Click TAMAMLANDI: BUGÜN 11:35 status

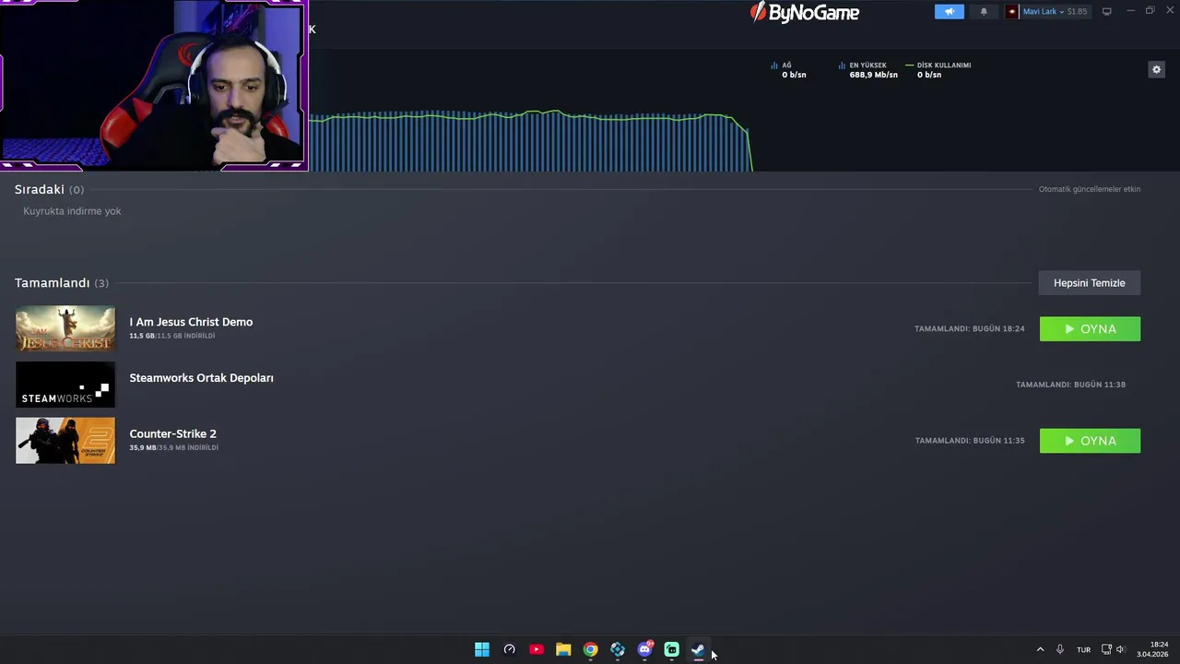tap(969, 441)
